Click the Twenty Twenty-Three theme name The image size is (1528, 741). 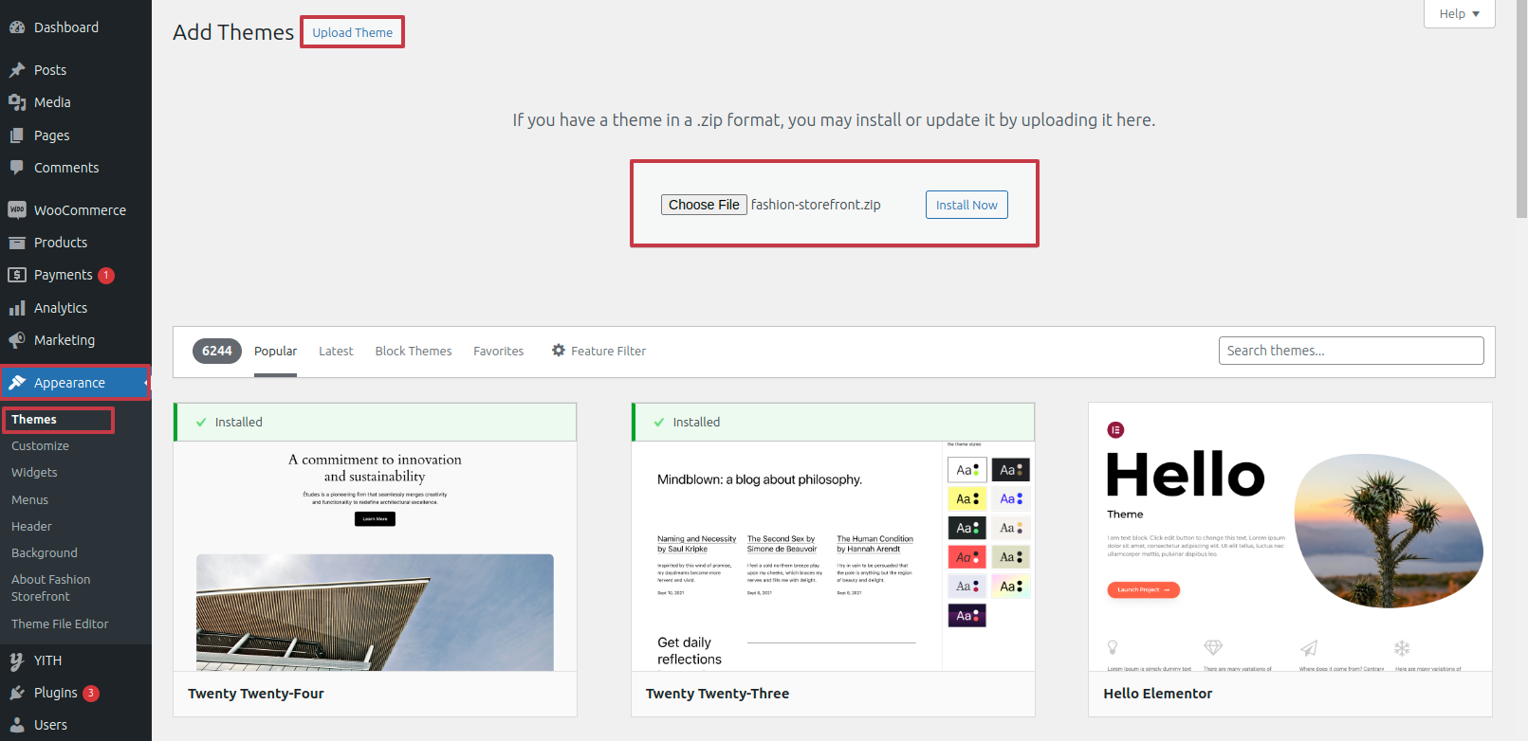717,694
